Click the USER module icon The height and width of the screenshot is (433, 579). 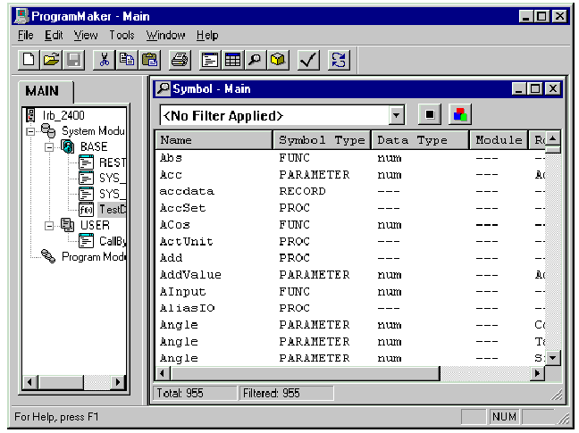(67, 225)
